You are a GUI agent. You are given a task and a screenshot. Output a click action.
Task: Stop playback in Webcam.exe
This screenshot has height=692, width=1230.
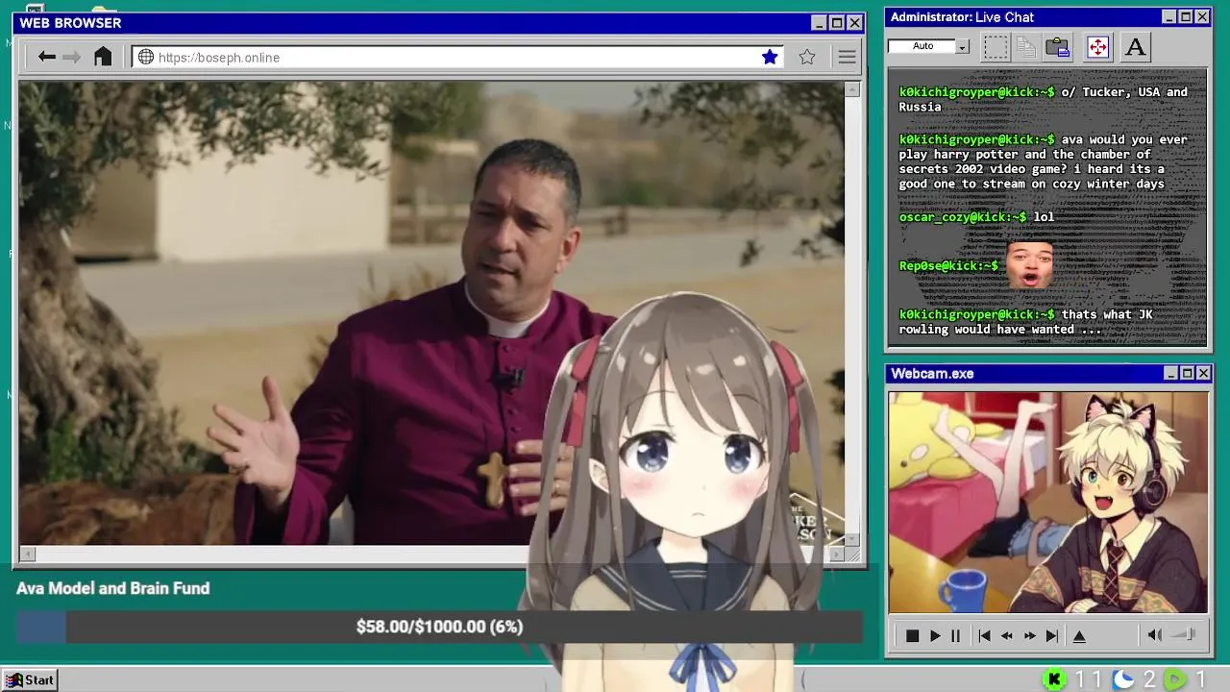pos(913,636)
